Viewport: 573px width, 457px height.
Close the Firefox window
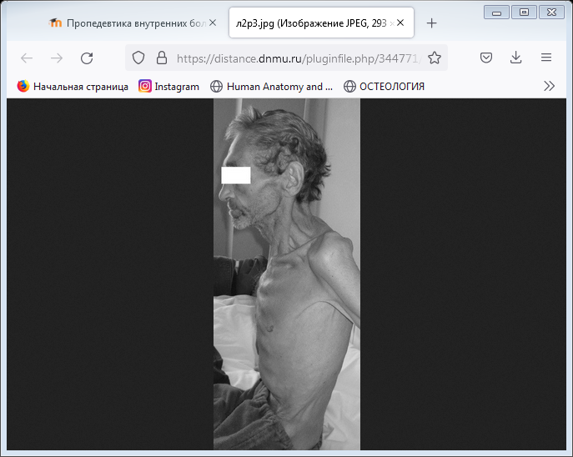552,13
